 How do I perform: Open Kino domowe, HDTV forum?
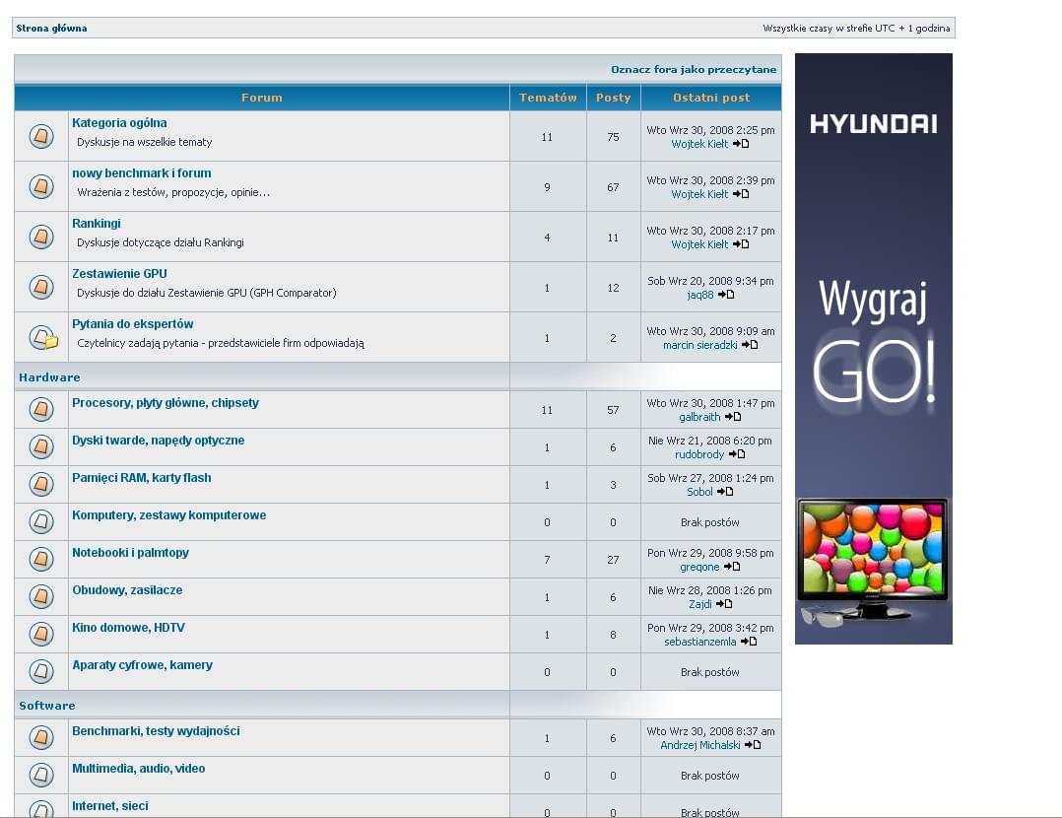point(129,628)
